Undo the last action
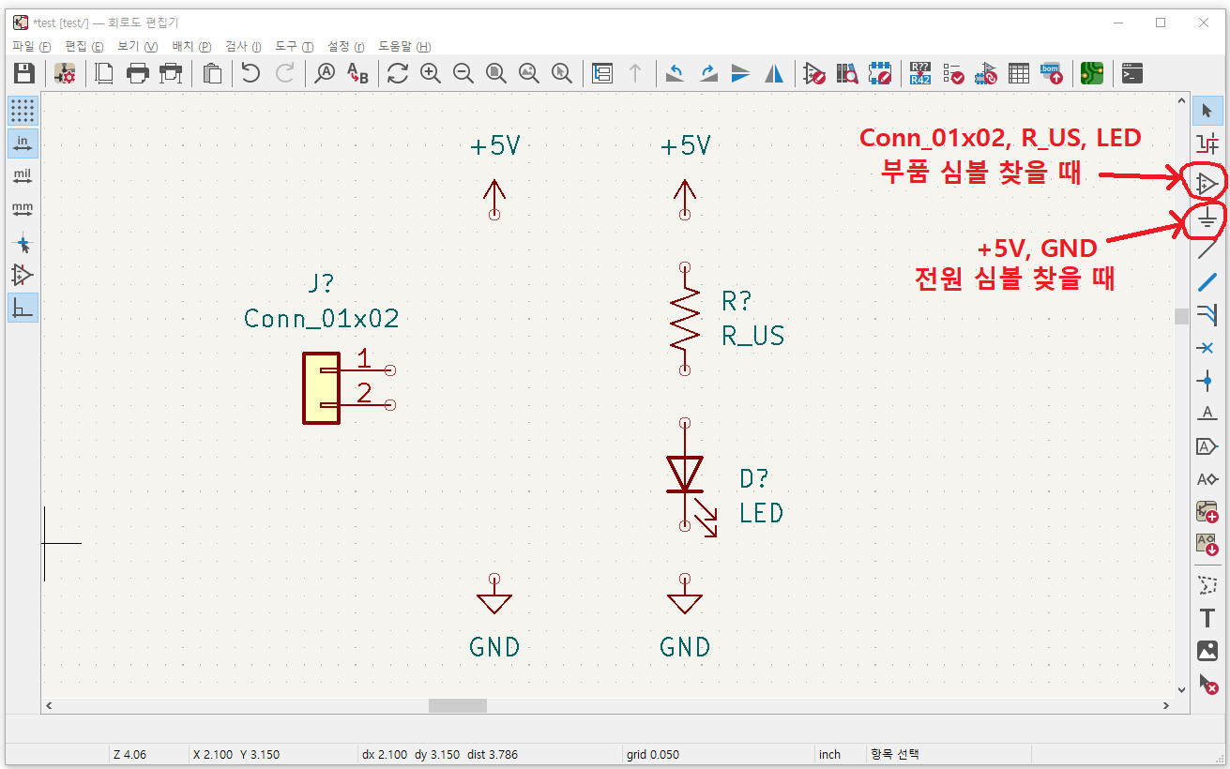The height and width of the screenshot is (769, 1230). click(x=251, y=73)
